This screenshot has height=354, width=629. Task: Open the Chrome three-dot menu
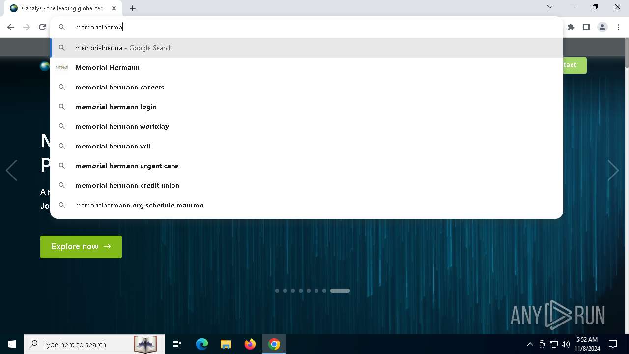(x=618, y=27)
